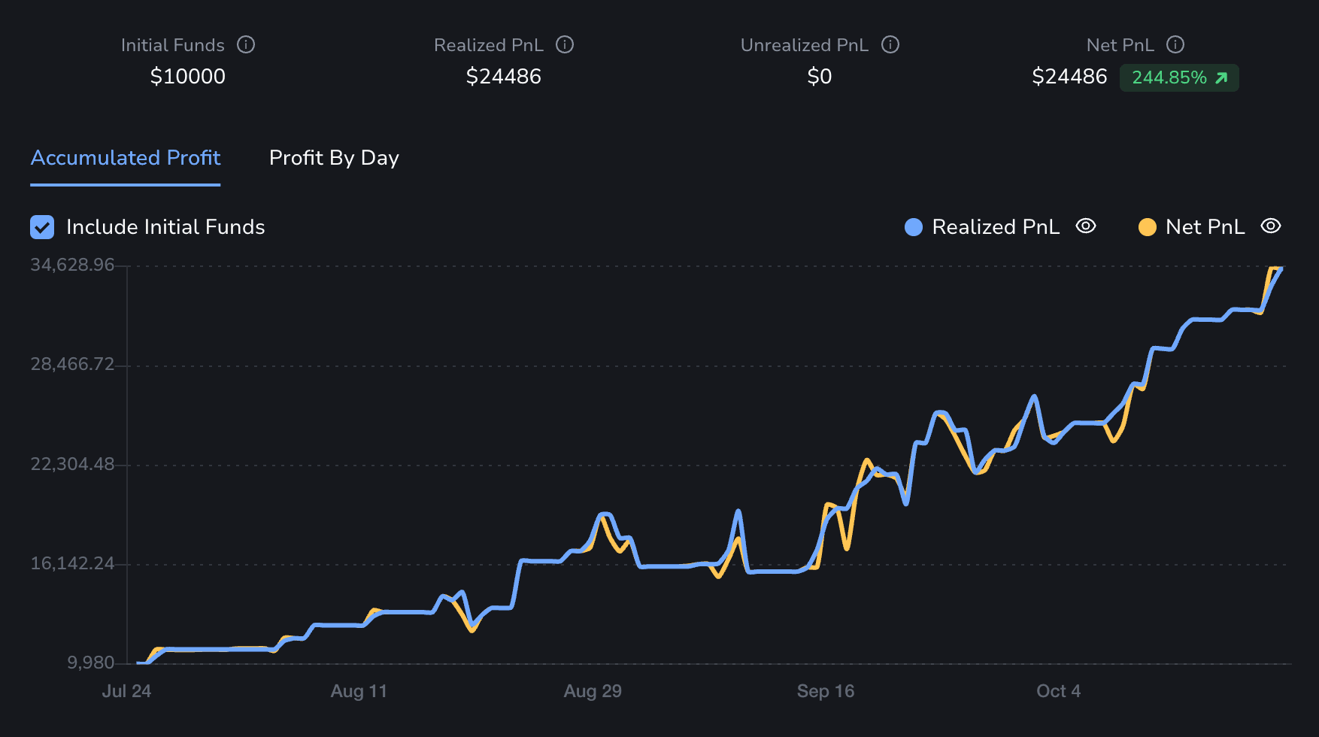The image size is (1319, 737).
Task: Click the green upward arrow in percentage badge
Action: point(1220,77)
